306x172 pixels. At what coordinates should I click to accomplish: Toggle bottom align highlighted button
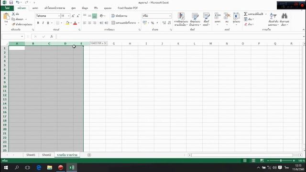point(95,16)
